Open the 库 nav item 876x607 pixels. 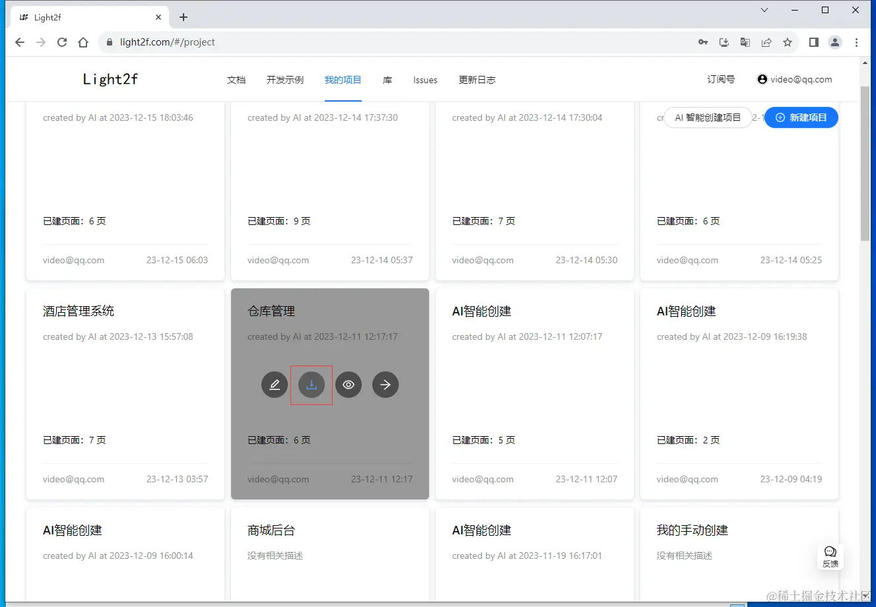(x=387, y=80)
